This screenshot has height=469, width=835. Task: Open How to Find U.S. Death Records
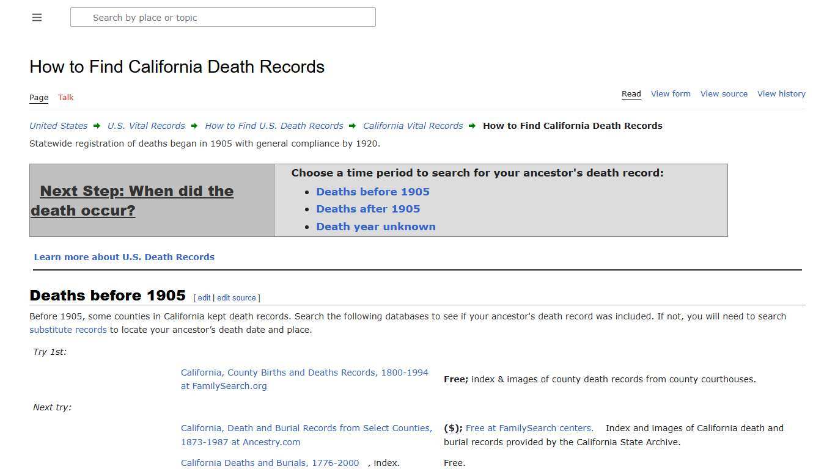point(274,126)
